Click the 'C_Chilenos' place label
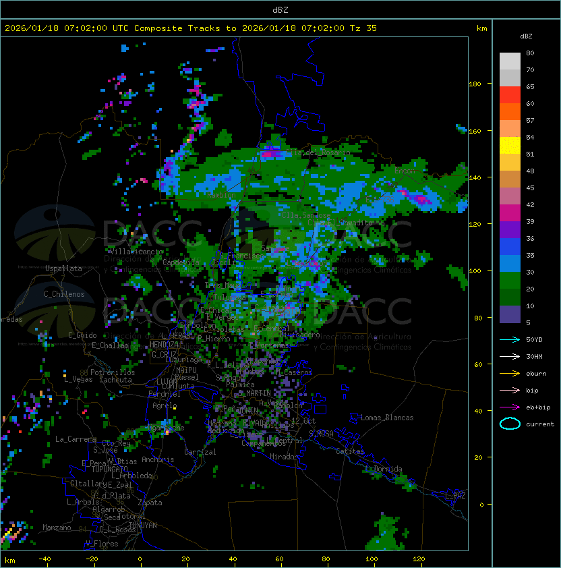The width and height of the screenshot is (561, 568). click(x=64, y=294)
